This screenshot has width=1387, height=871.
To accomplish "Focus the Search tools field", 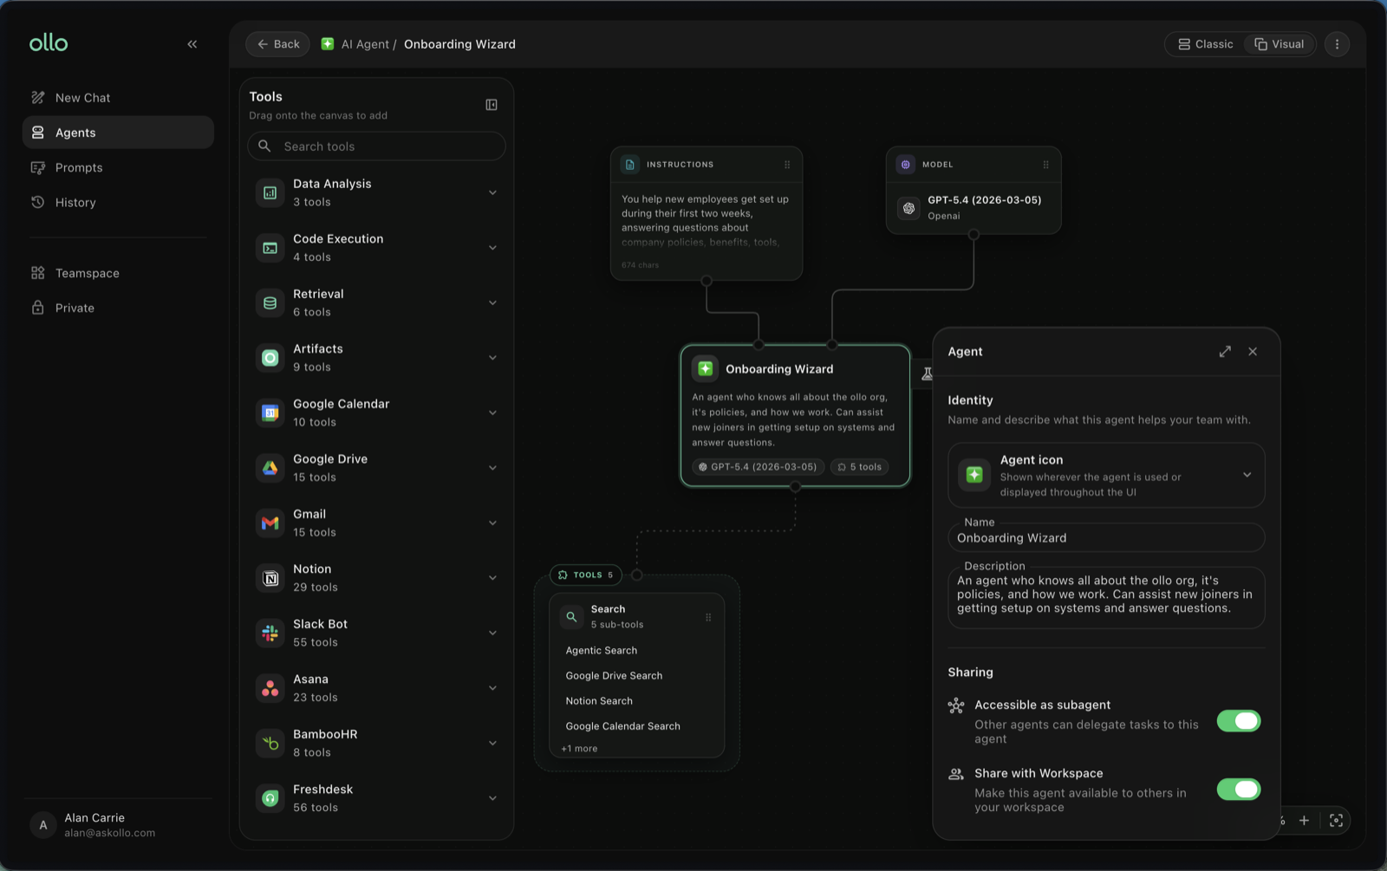I will [376, 146].
